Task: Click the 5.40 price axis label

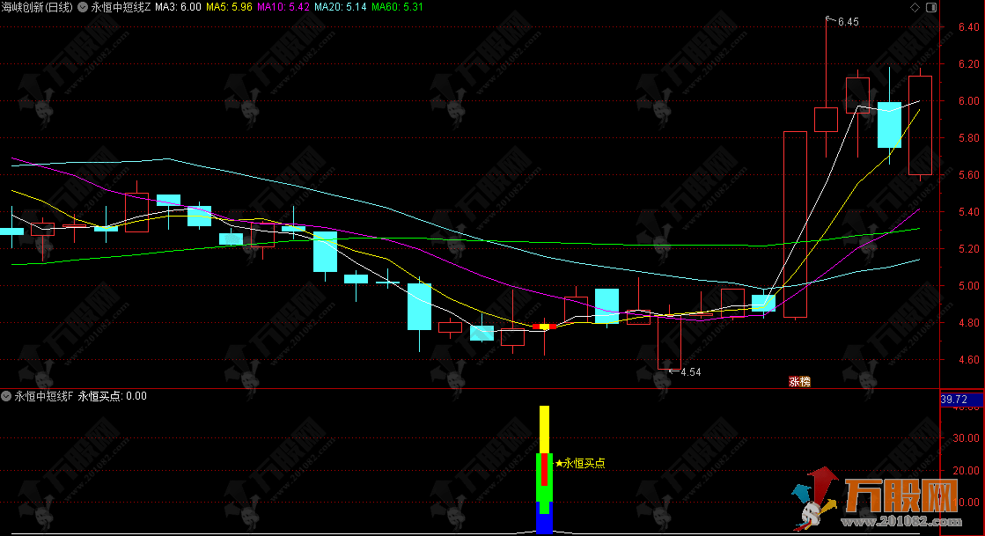Action: pyautogui.click(x=968, y=212)
